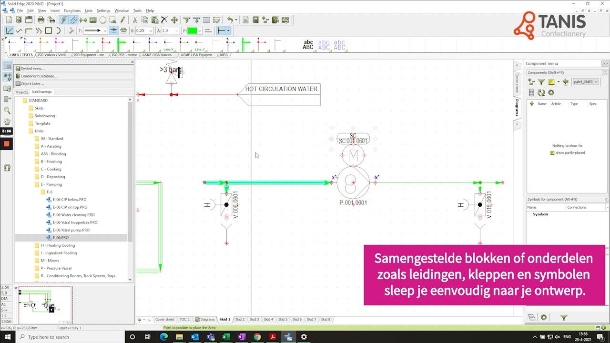Open Excel from the taskbar
This screenshot has width=610, height=343.
226,337
